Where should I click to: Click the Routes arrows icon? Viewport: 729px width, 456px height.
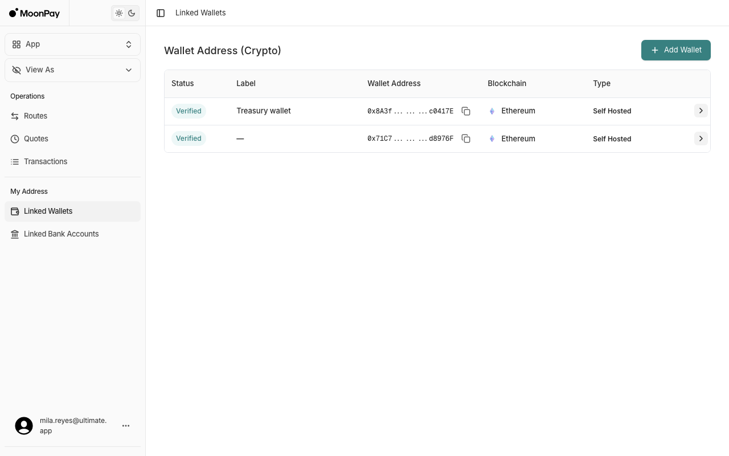(x=15, y=116)
